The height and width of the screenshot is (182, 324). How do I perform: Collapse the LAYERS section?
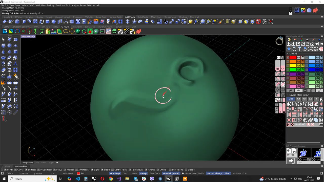288,54
